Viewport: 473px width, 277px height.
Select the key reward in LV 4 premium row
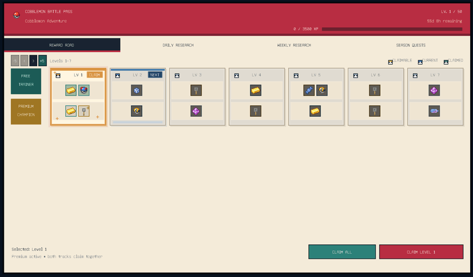[x=255, y=111]
